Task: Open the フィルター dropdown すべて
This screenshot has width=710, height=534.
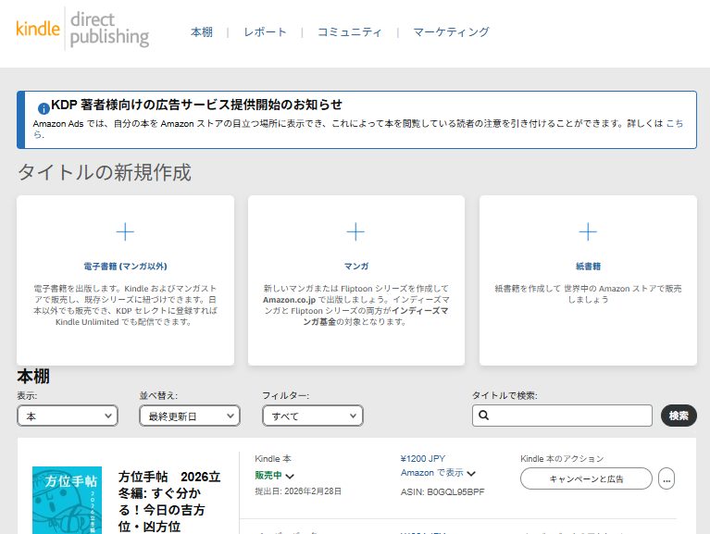Action: click(312, 416)
